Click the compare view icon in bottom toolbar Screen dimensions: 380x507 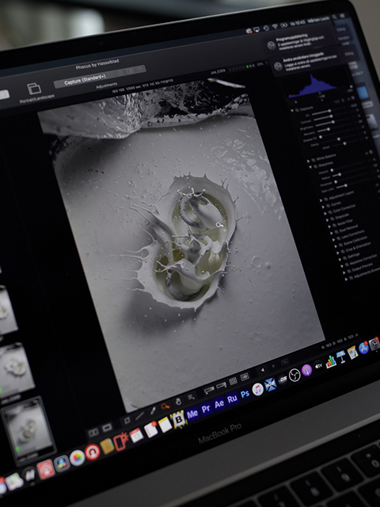click(x=93, y=433)
